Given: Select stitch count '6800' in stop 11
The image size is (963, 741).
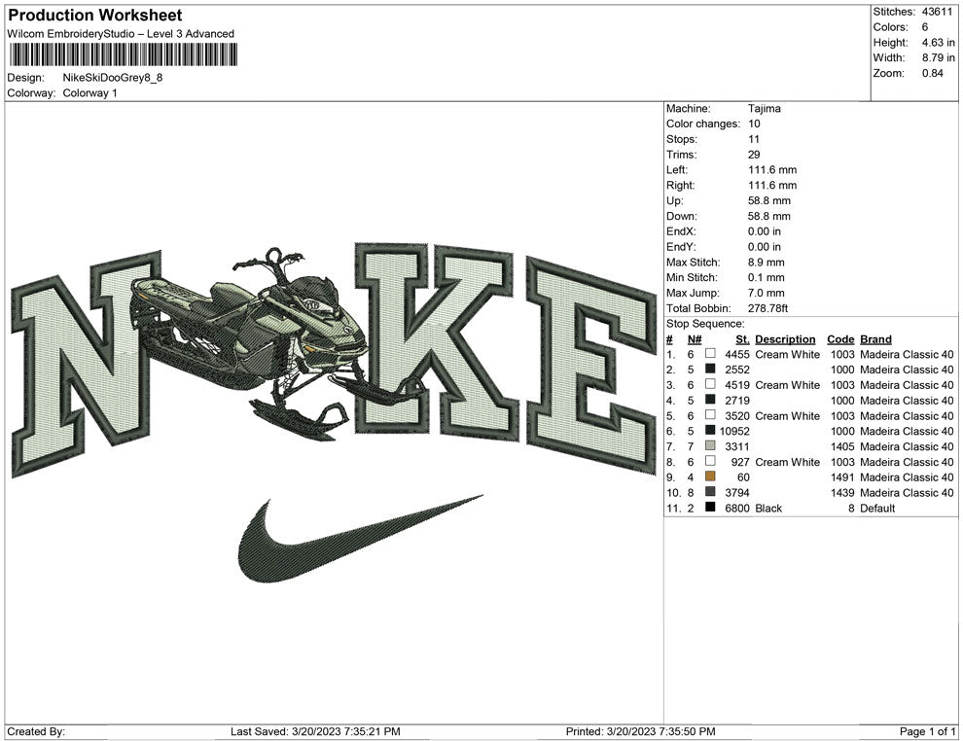Looking at the screenshot, I should [x=737, y=508].
